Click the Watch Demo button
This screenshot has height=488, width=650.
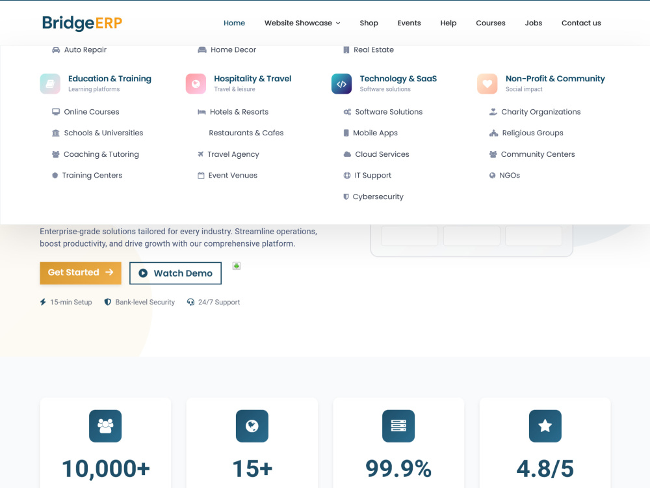175,273
